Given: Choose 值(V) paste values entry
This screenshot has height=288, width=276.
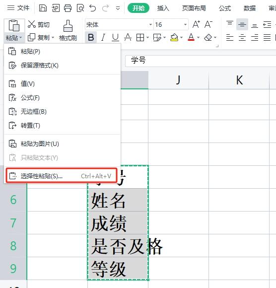Looking at the screenshot, I should coord(62,84).
